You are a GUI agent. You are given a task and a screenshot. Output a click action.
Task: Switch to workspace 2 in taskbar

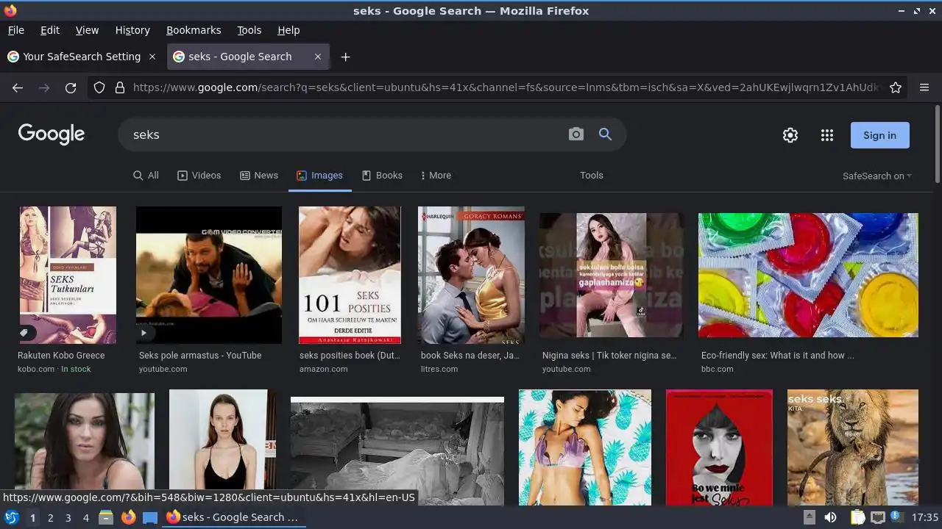click(x=50, y=517)
